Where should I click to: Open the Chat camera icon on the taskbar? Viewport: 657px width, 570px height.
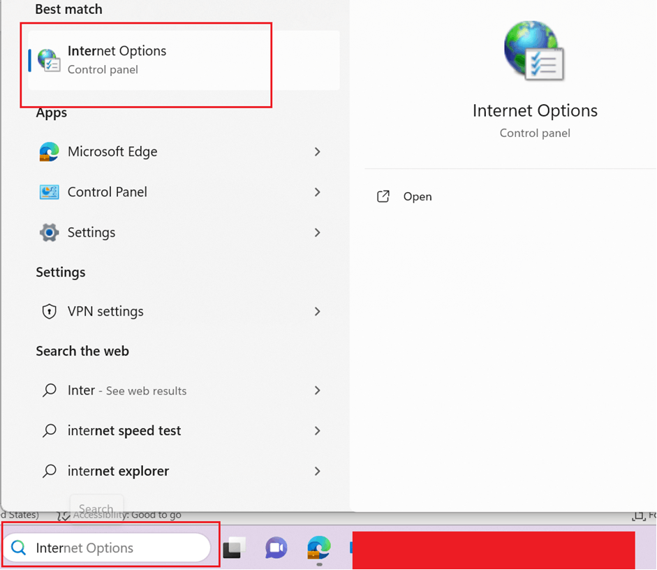coord(276,548)
